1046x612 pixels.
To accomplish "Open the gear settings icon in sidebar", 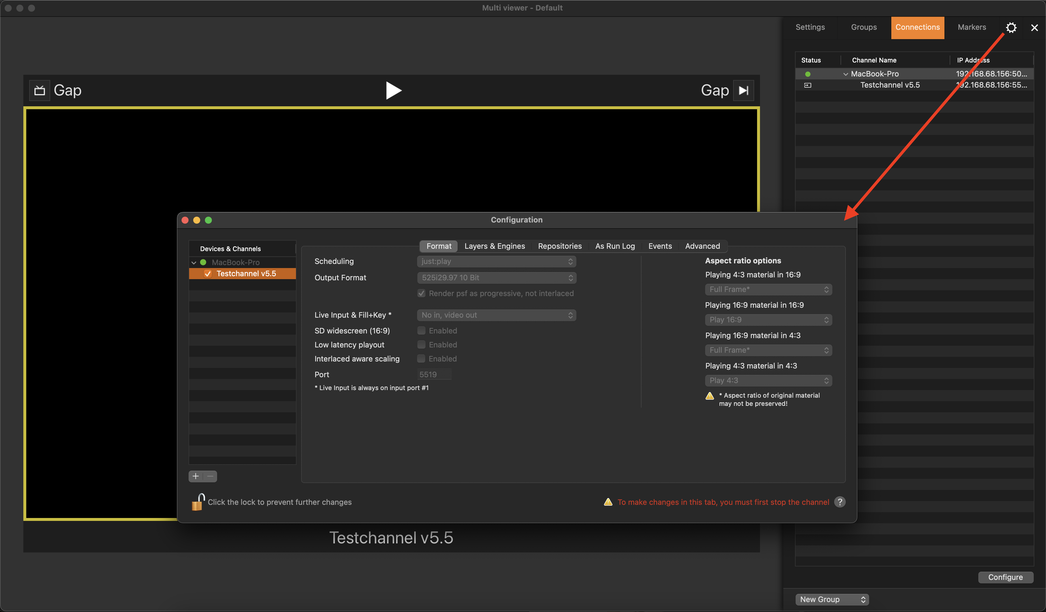I will [x=1011, y=27].
